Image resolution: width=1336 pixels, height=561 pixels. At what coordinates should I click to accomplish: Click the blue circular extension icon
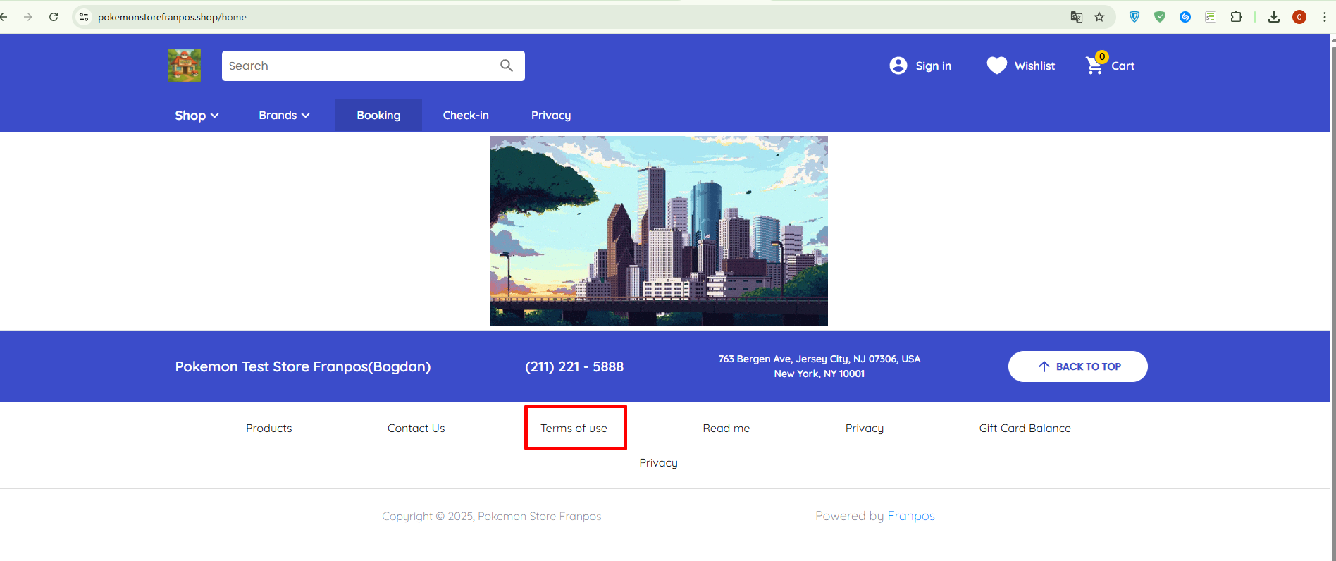point(1185,17)
